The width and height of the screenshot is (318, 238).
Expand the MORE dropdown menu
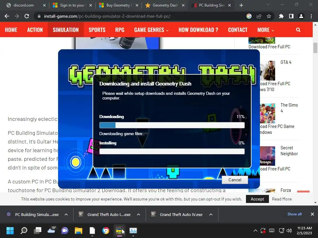[x=266, y=30]
